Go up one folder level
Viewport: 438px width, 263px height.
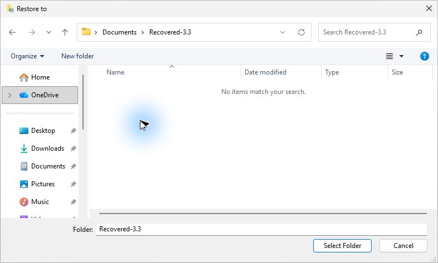click(65, 32)
